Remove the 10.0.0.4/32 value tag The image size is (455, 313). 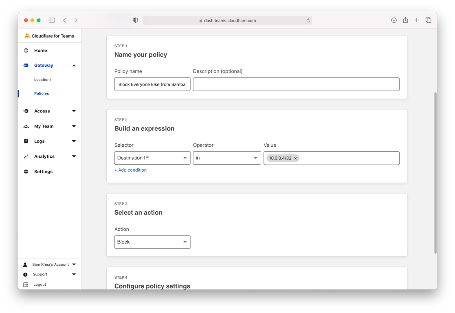pos(295,158)
